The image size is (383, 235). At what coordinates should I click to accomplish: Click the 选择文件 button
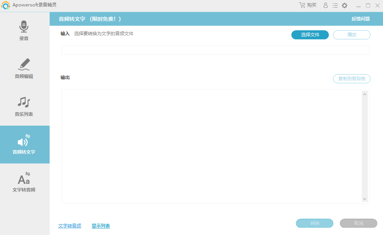point(310,35)
